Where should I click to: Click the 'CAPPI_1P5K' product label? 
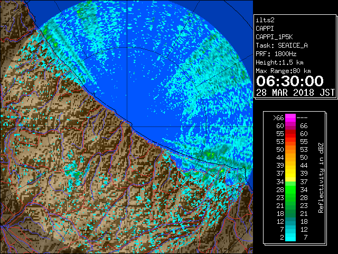pyautogui.click(x=274, y=37)
